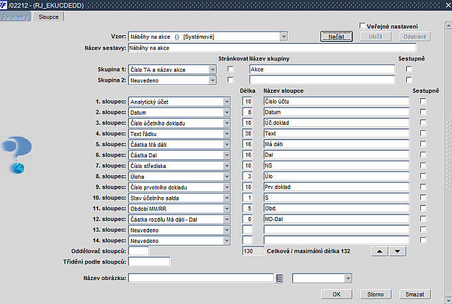The image size is (452, 304).
Task: Check Sestupně for Text column row
Action: coord(423,133)
